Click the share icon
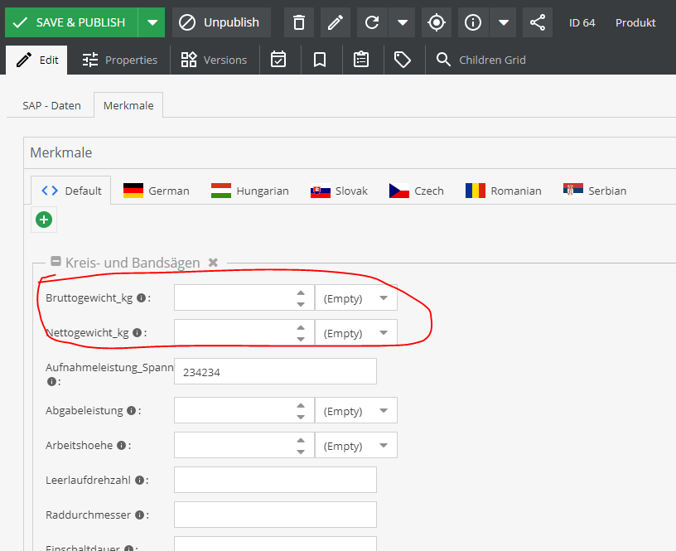 tap(538, 22)
